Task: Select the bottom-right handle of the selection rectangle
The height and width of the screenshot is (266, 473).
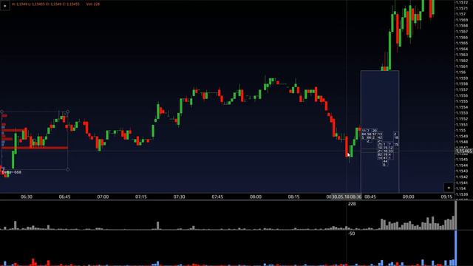Action: tap(67, 169)
